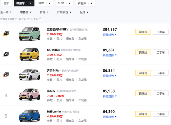Click 询底价 for 五菱宏光MINIEV

click(143, 32)
